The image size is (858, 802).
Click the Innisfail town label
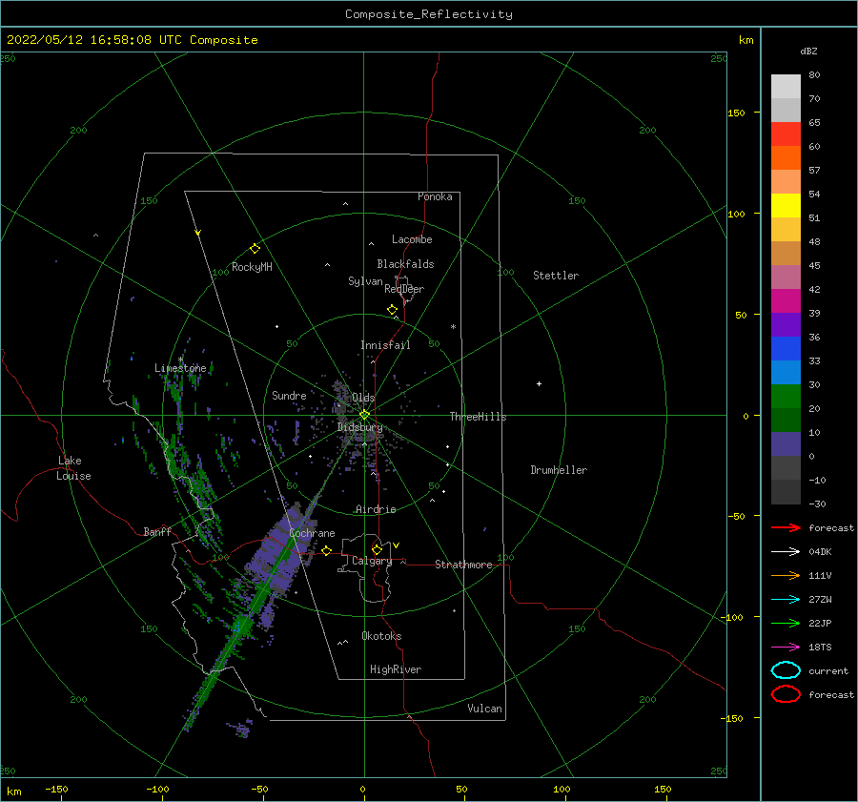(385, 345)
